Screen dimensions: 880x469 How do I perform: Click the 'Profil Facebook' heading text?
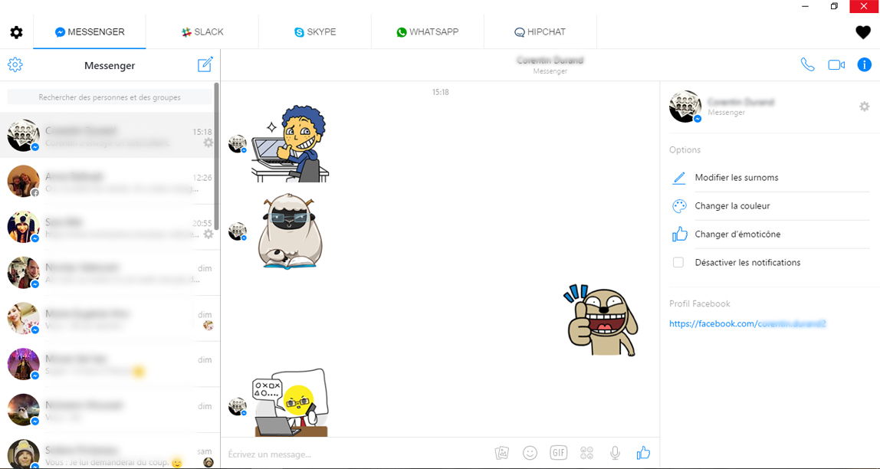pos(699,303)
